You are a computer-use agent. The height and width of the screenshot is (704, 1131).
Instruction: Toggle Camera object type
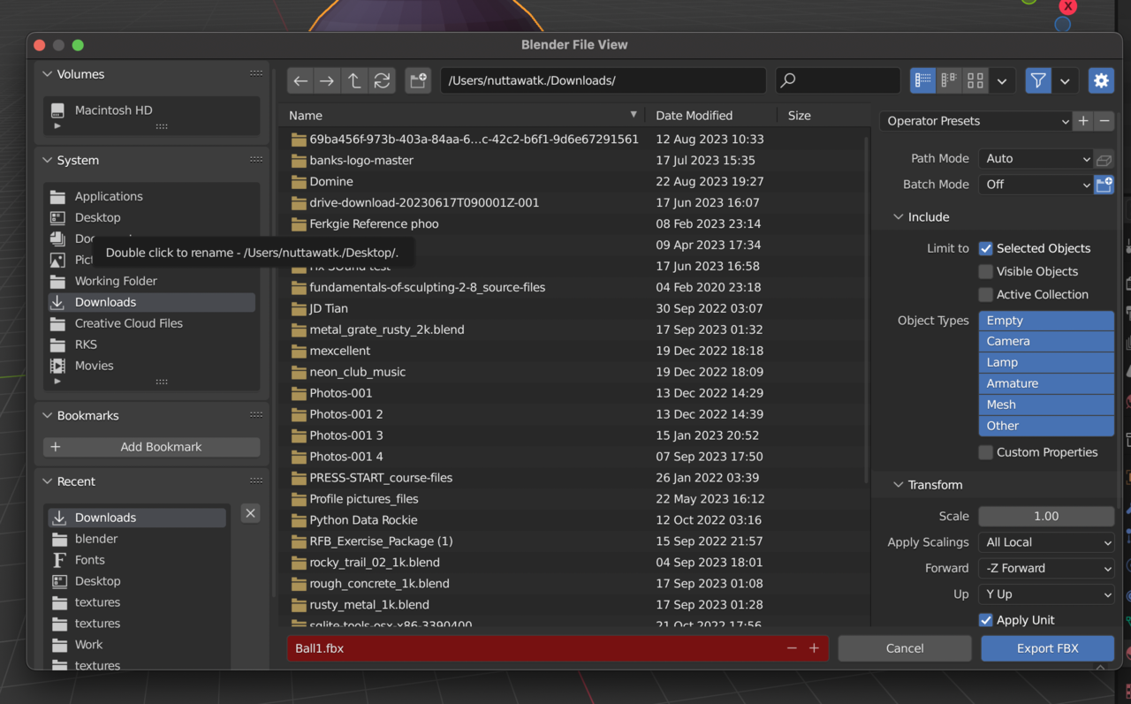[1046, 341]
